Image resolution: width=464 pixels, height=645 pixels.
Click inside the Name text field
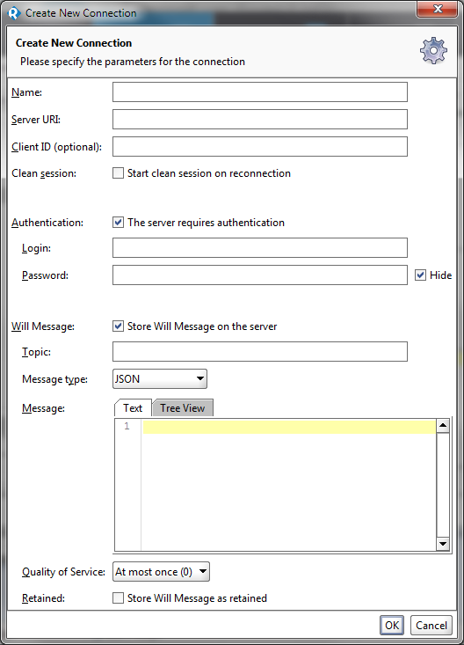pyautogui.click(x=260, y=92)
